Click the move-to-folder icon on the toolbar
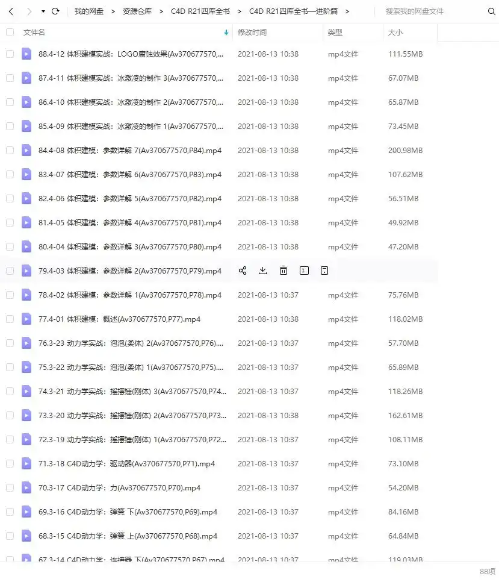Image resolution: width=499 pixels, height=582 pixels. 324,271
